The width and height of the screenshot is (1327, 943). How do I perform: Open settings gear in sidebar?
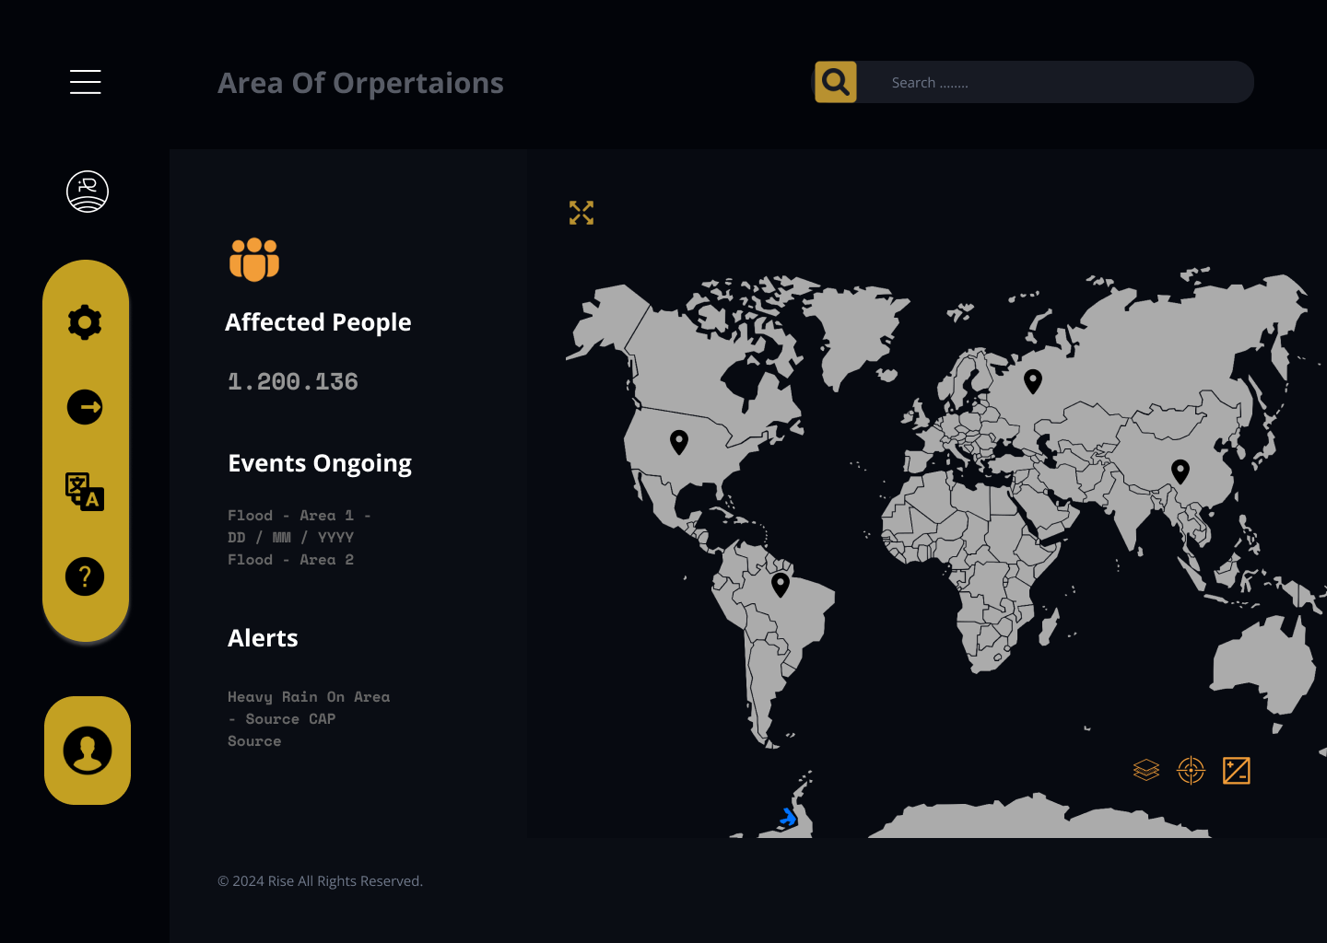(x=85, y=322)
